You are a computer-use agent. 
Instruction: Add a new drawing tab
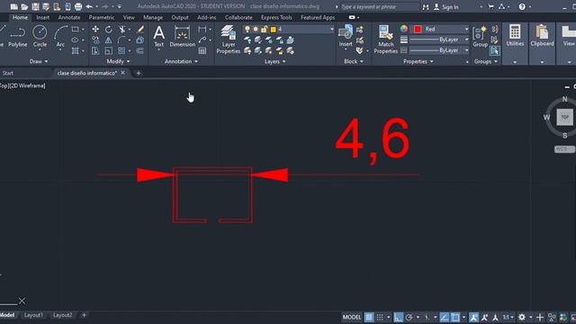[138, 73]
